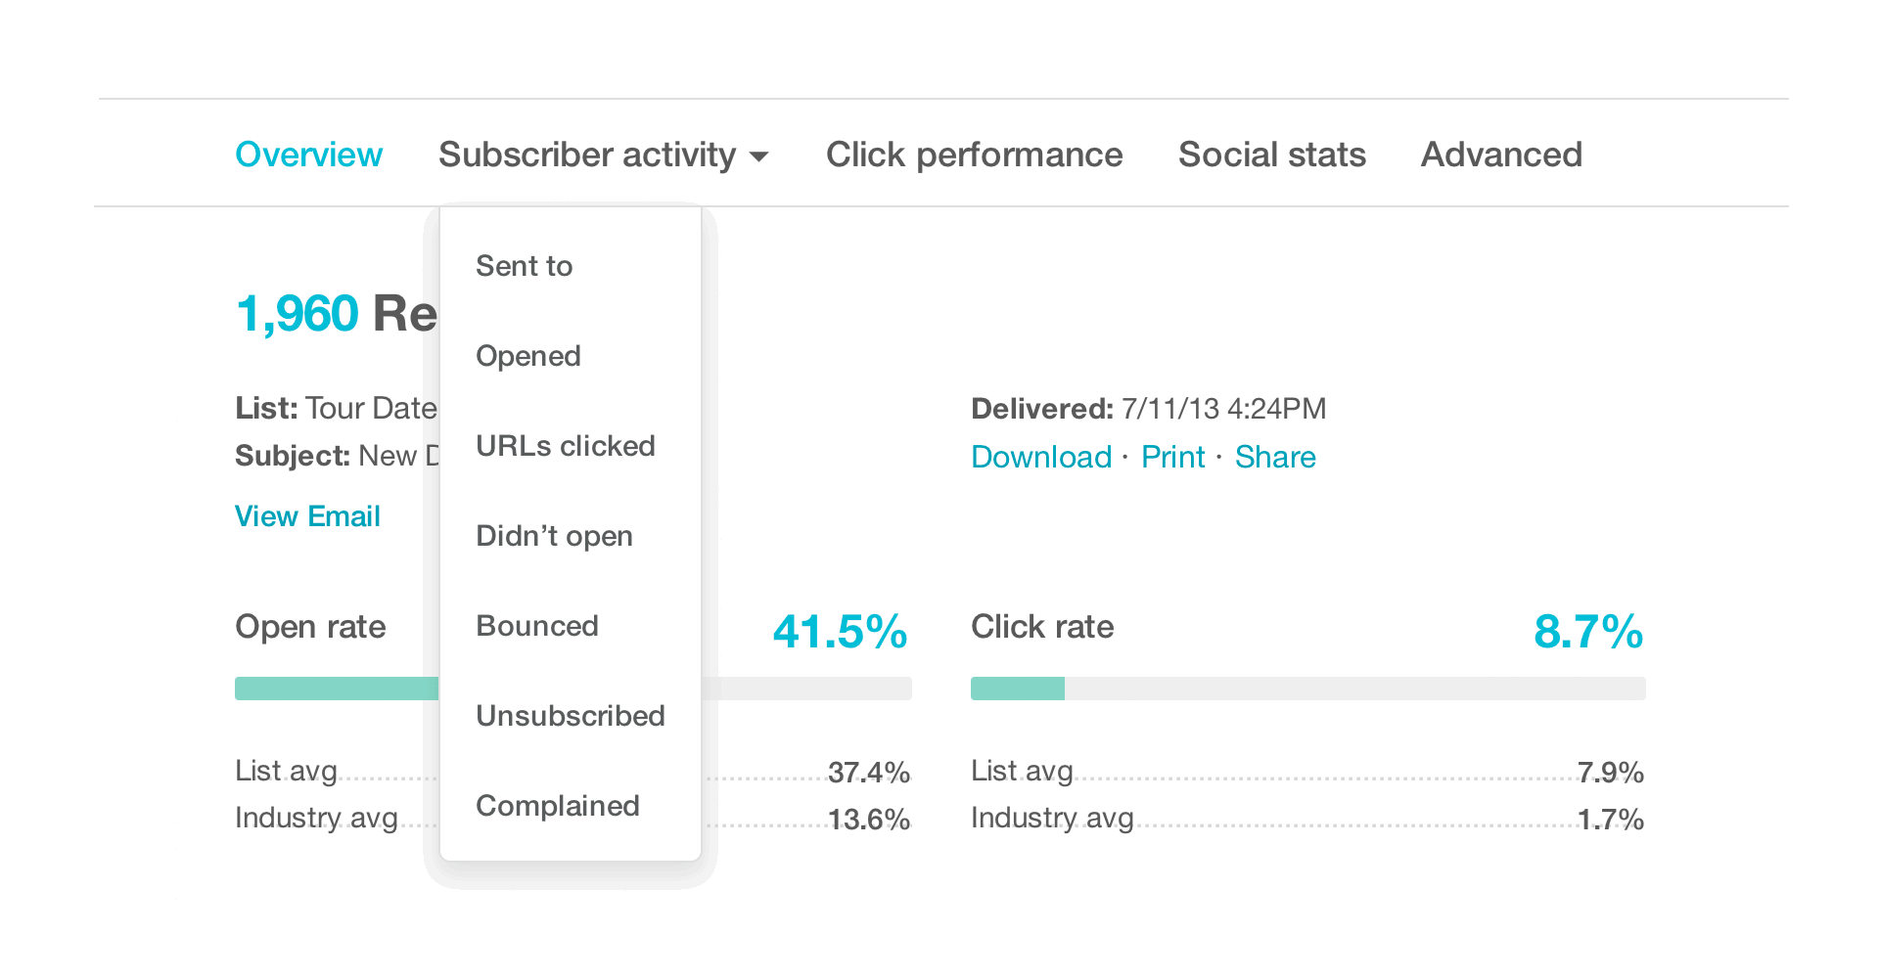This screenshot has height=978, width=1879.
Task: Download the campaign report
Action: point(1041,457)
